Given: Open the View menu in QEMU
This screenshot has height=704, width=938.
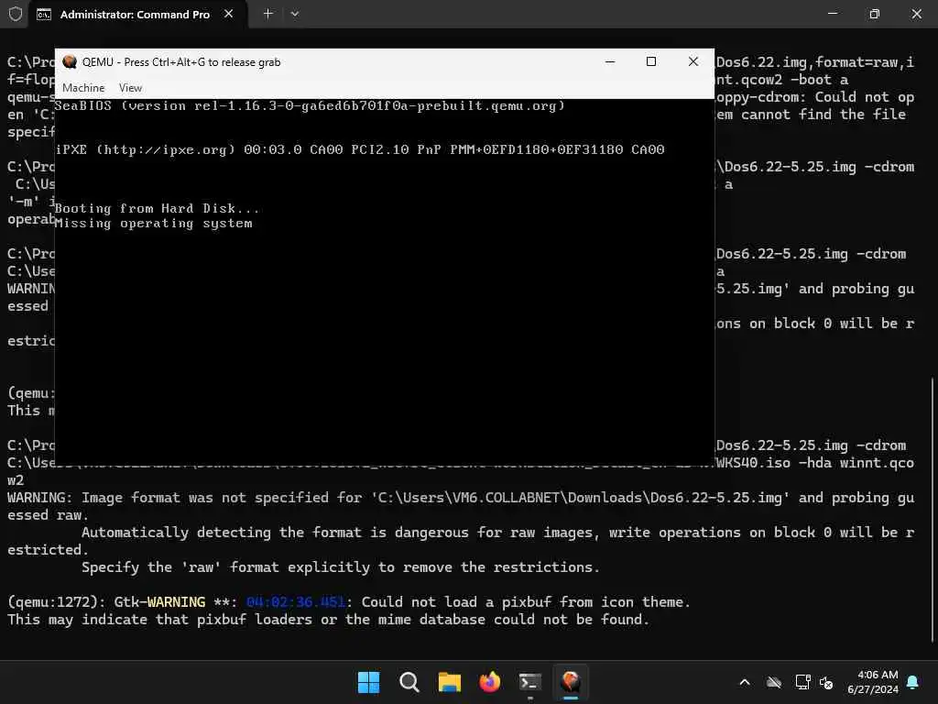Looking at the screenshot, I should 130,88.
